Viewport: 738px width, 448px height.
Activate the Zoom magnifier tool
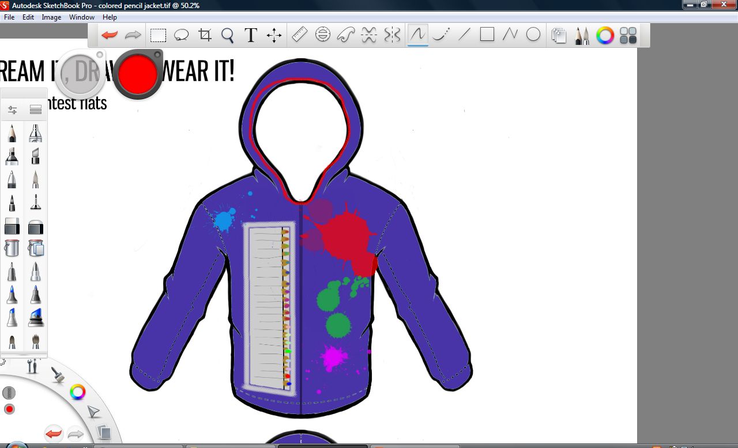pos(228,36)
